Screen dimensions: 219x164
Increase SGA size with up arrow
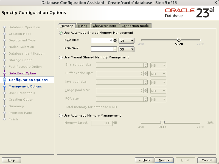tap(115, 39)
